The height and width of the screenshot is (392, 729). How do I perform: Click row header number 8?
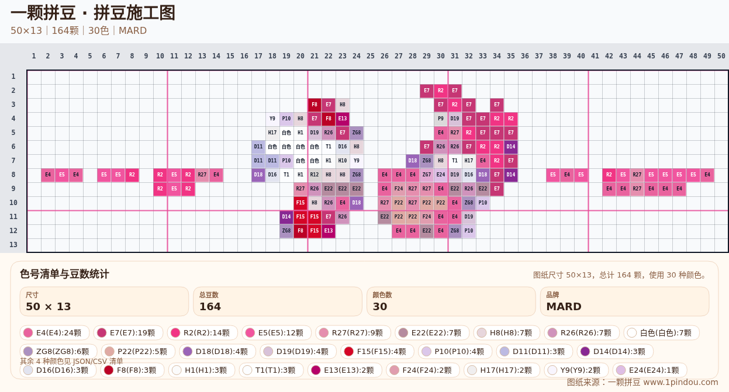(x=13, y=175)
